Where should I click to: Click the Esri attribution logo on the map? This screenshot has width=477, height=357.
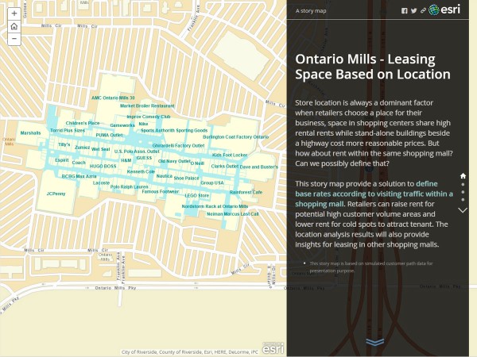[273, 346]
